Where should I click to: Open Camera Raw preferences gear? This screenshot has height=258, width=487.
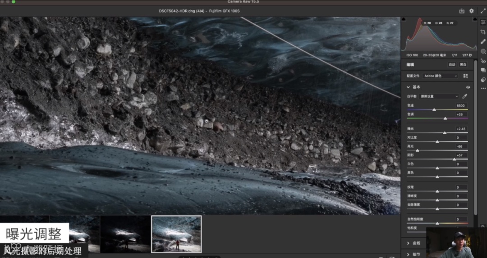(472, 11)
